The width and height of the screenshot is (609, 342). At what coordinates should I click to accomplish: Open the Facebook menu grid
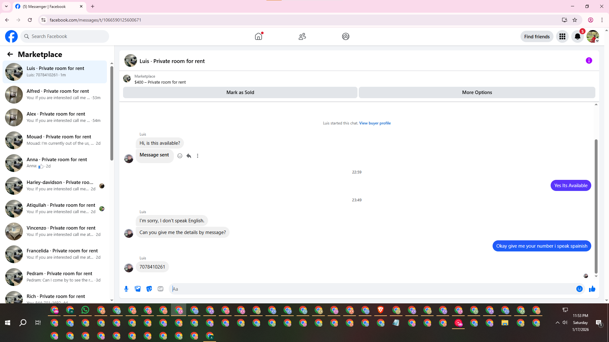pyautogui.click(x=562, y=36)
